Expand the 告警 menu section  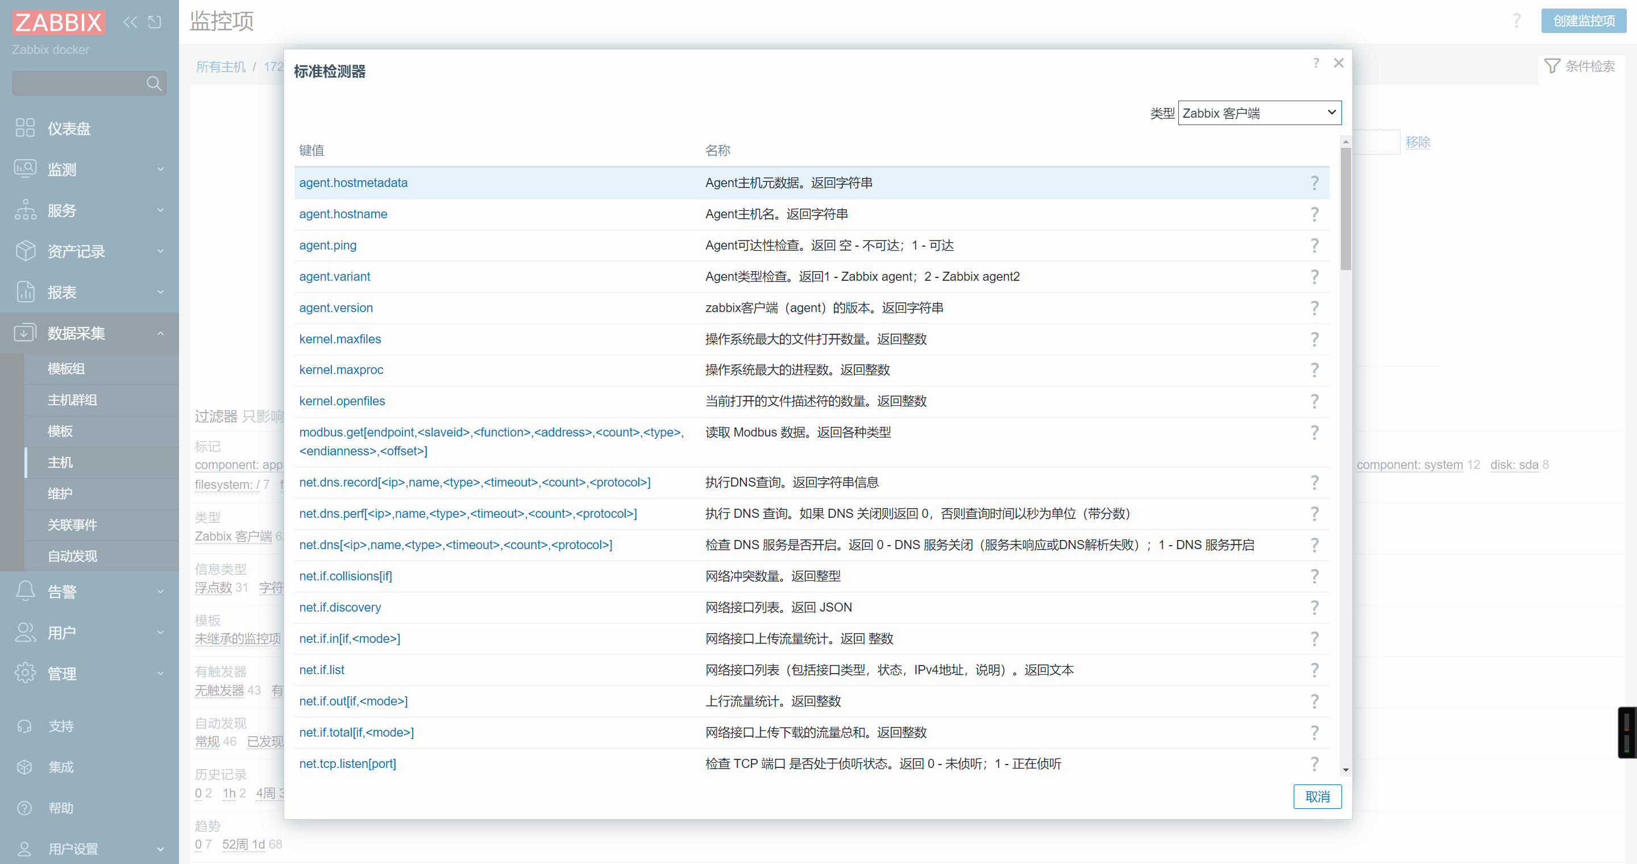click(89, 592)
